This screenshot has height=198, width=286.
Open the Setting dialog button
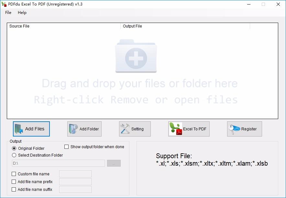pyautogui.click(x=135, y=129)
